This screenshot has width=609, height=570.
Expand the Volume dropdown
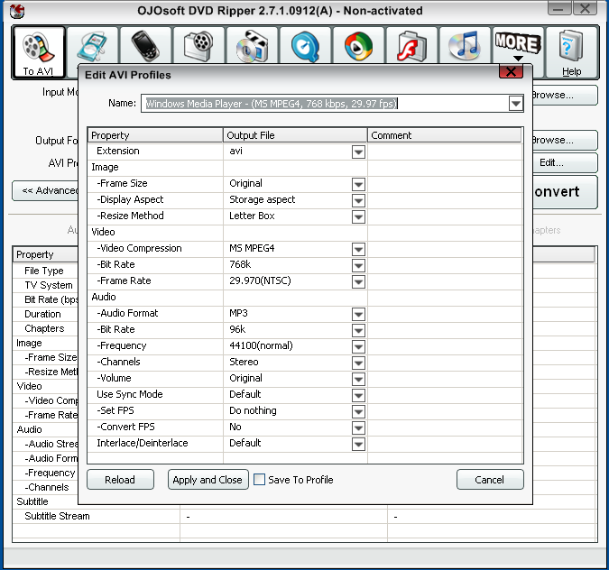(358, 380)
